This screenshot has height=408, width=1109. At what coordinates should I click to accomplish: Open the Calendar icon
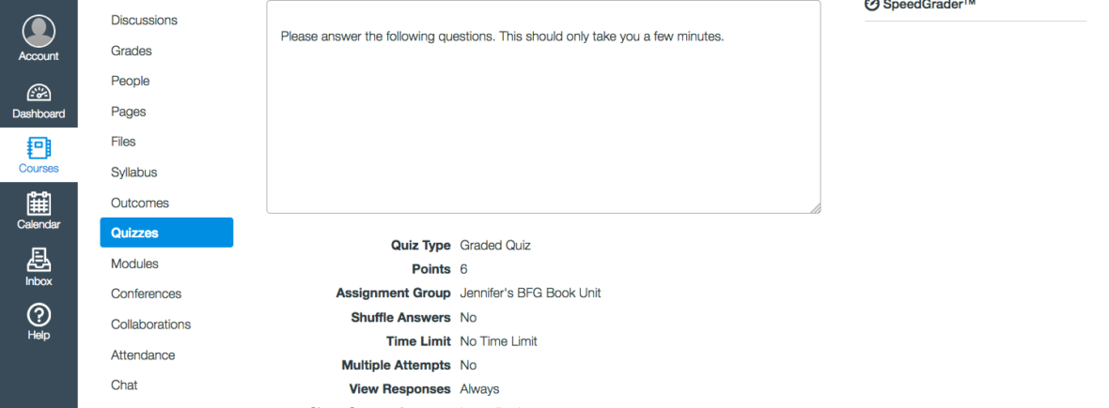tap(39, 204)
